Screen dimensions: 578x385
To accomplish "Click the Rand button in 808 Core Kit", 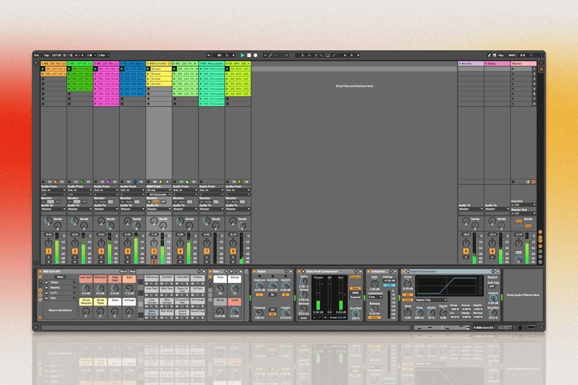I will pyautogui.click(x=124, y=271).
